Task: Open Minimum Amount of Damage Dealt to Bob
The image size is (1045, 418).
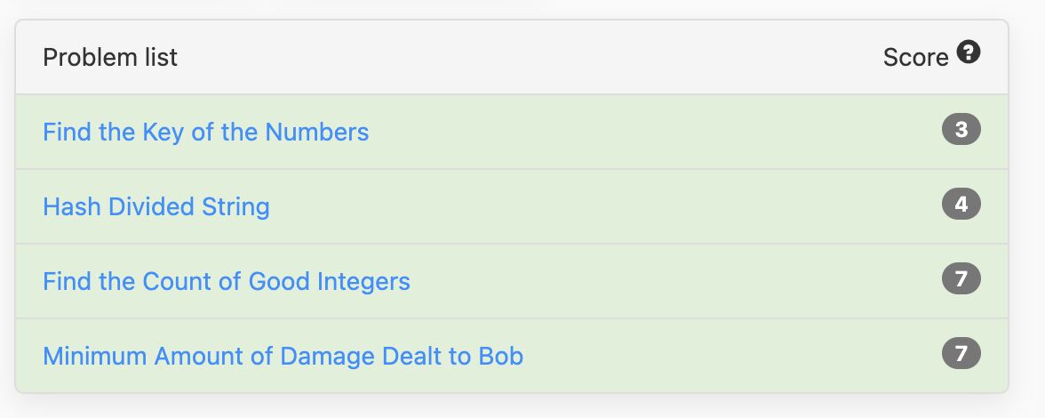Action: 283,356
